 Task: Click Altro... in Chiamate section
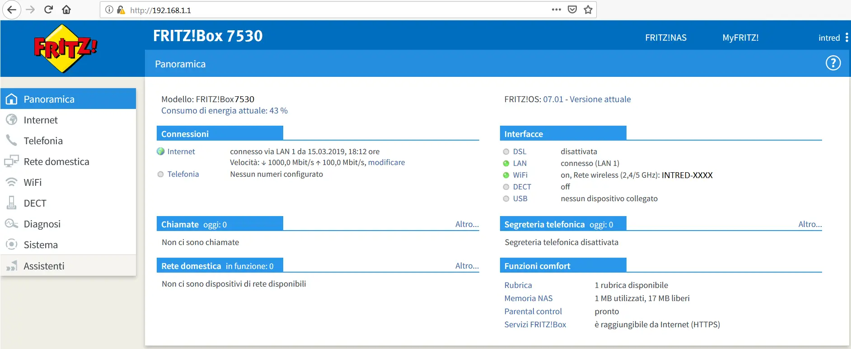click(x=467, y=224)
